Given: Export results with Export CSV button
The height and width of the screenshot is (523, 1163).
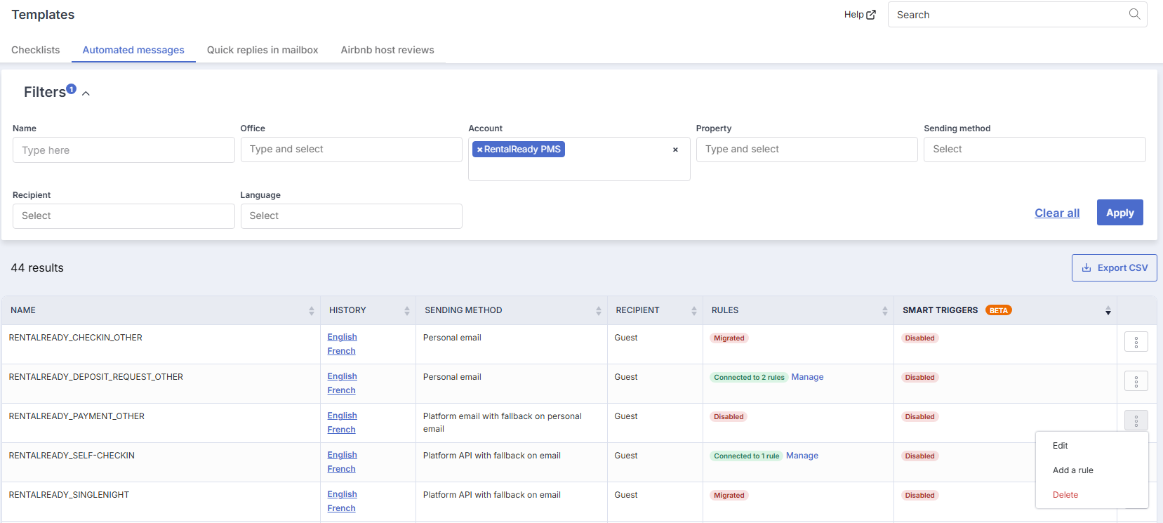Looking at the screenshot, I should click(x=1114, y=268).
